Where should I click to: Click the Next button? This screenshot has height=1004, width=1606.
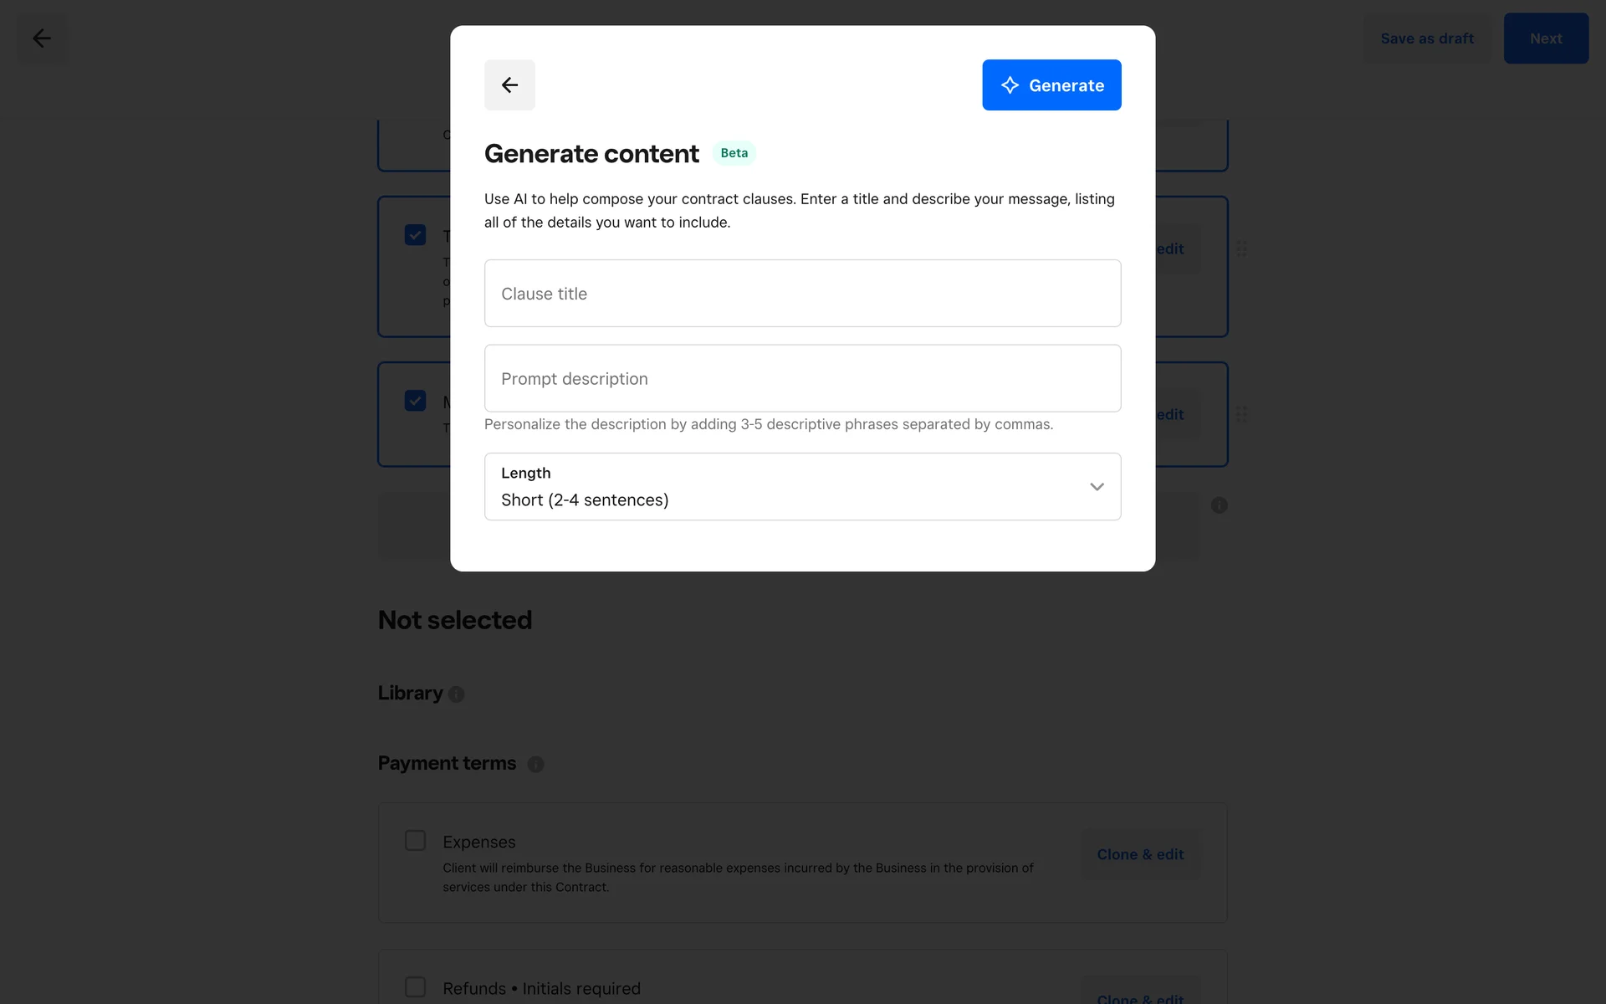point(1545,38)
